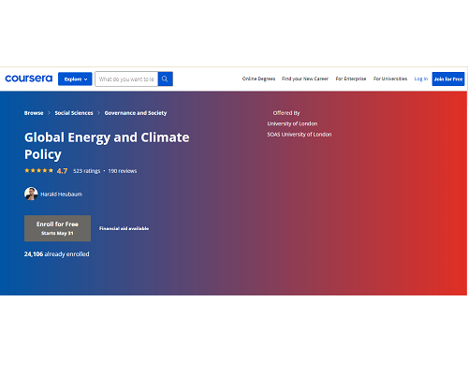Open Find your New Career link
Viewport: 468px width, 374px height.
[305, 79]
